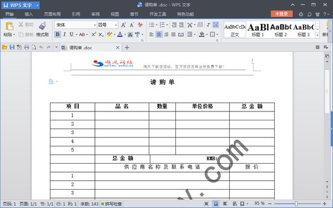The width and height of the screenshot is (333, 208).
Task: Click the zoom slider handle
Action: point(296,204)
